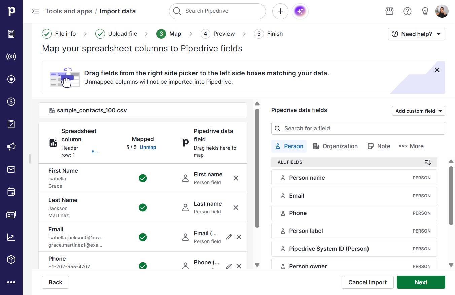The image size is (455, 295).
Task: Edit the Phone field mapping pencil
Action: 229,266
